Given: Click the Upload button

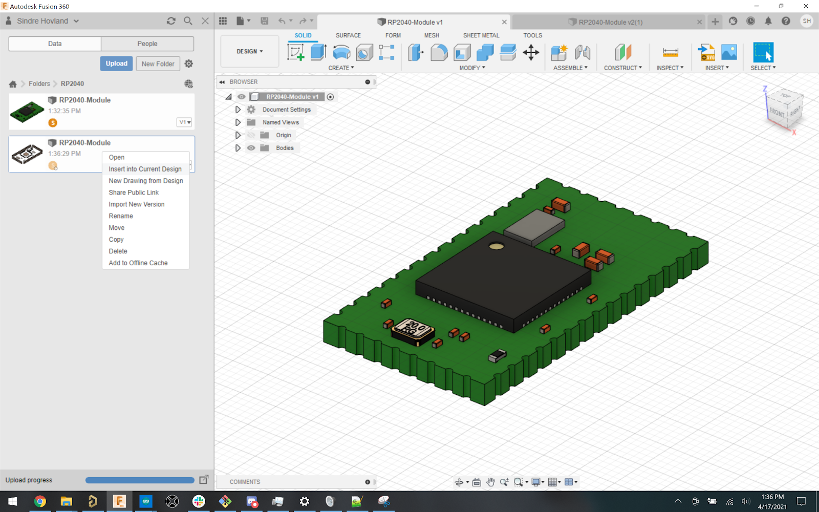Looking at the screenshot, I should point(116,63).
